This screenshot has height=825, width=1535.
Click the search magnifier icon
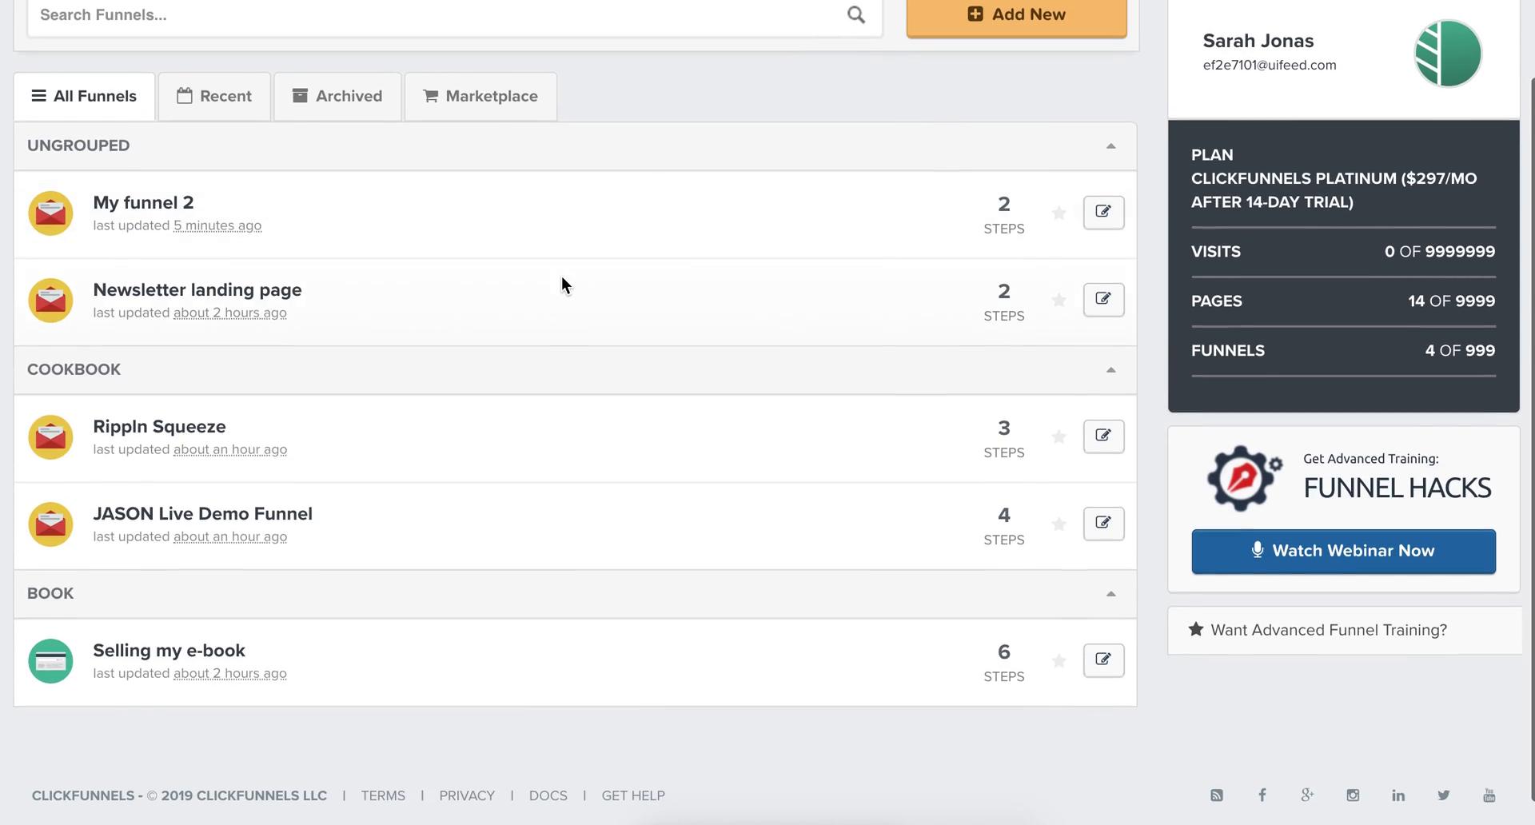tap(855, 14)
